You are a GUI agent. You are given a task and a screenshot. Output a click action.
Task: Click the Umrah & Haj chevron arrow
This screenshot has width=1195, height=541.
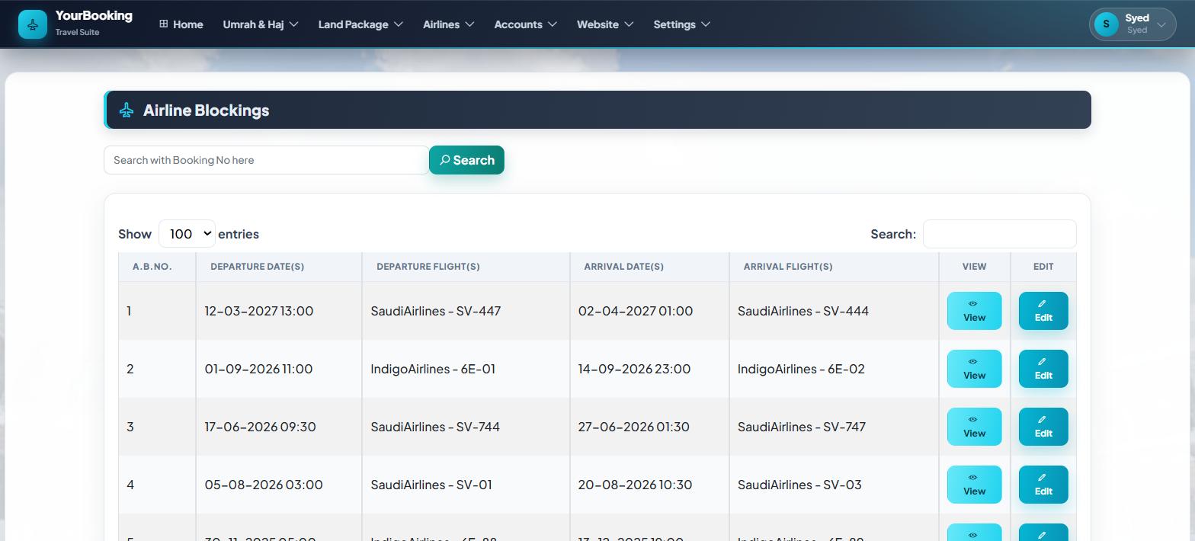pos(294,24)
